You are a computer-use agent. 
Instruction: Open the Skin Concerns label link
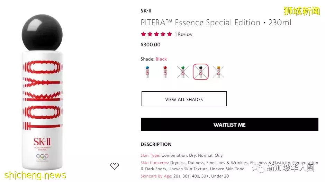click(x=155, y=162)
